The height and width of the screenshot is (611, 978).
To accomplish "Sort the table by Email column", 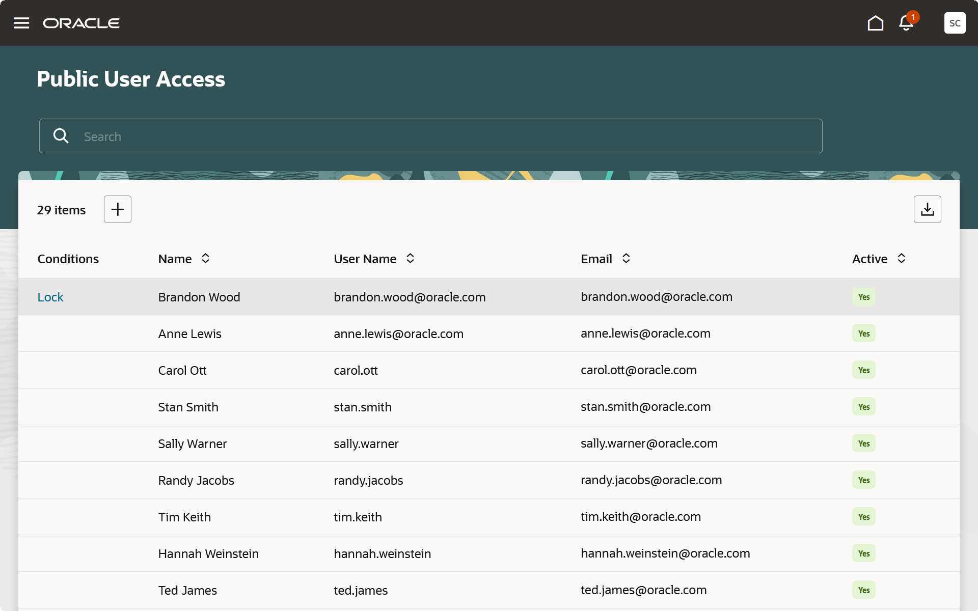I will coord(626,258).
